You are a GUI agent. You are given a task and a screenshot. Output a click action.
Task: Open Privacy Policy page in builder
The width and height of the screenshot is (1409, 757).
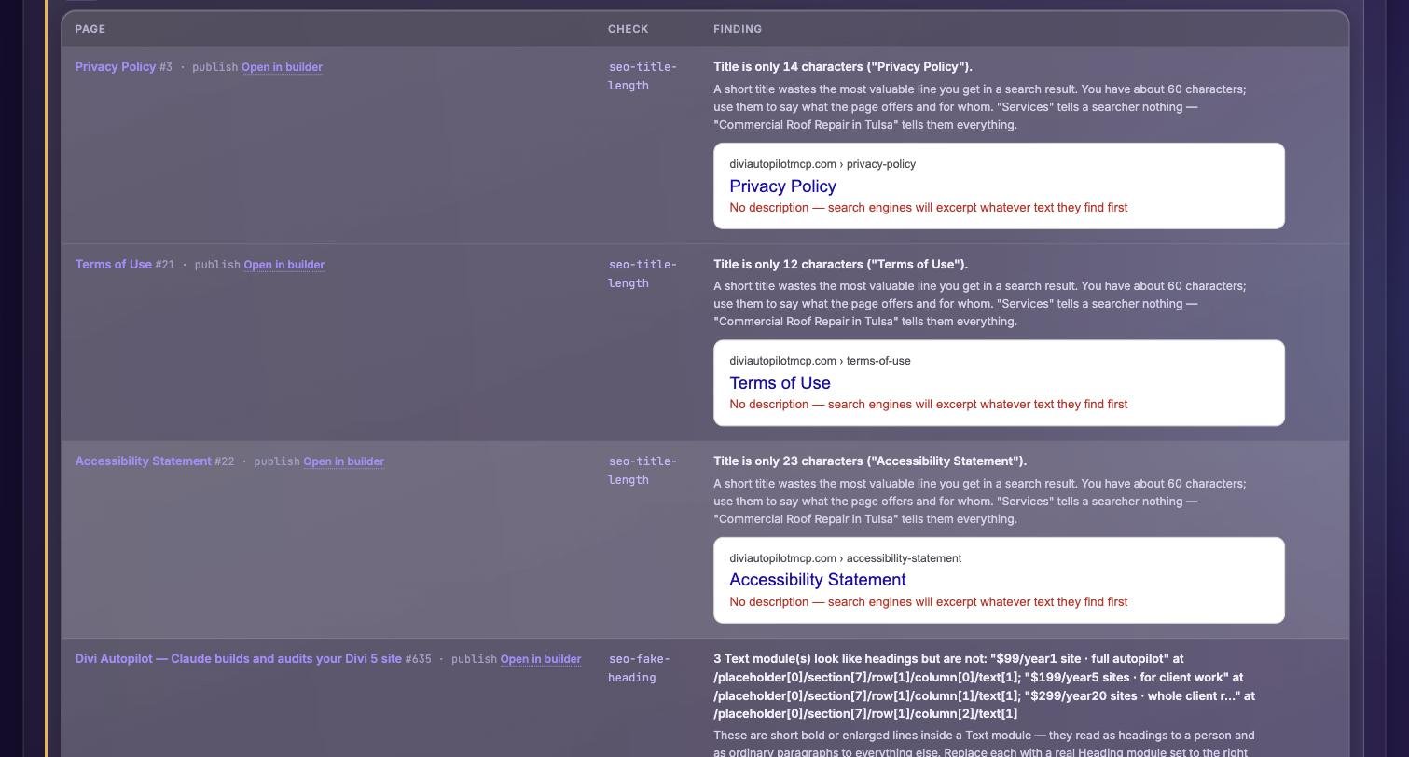[x=282, y=67]
